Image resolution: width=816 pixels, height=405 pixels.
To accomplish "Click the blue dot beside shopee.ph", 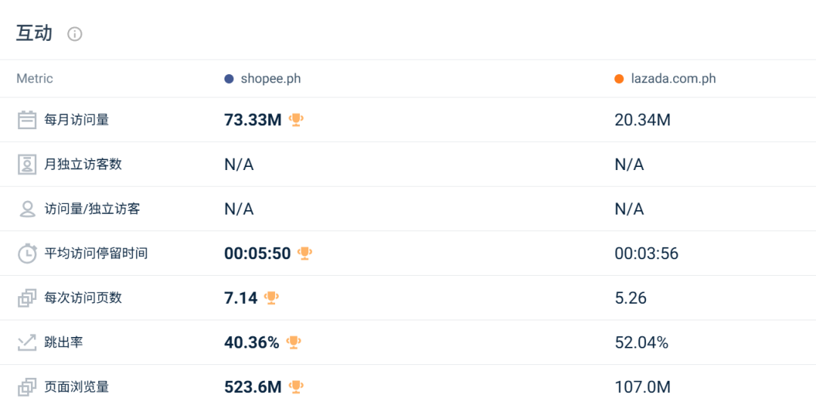I will coord(229,79).
